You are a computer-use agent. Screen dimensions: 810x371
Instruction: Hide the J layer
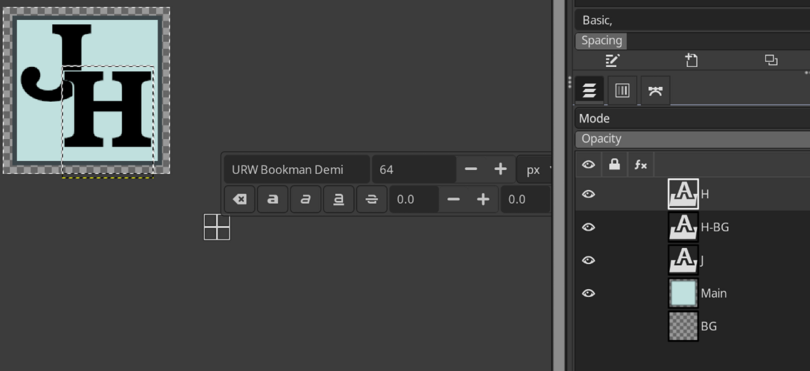pos(588,260)
